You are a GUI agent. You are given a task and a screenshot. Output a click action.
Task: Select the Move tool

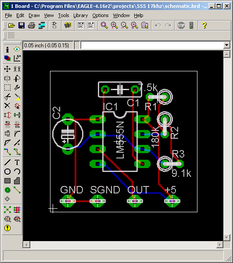click(7, 69)
